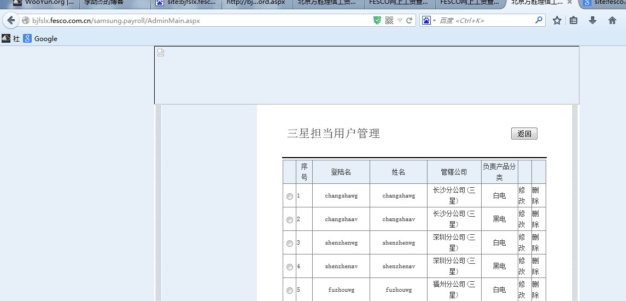Viewport: 626px width, 301px height.
Task: Open the bookmarks list icon
Action: click(x=574, y=20)
